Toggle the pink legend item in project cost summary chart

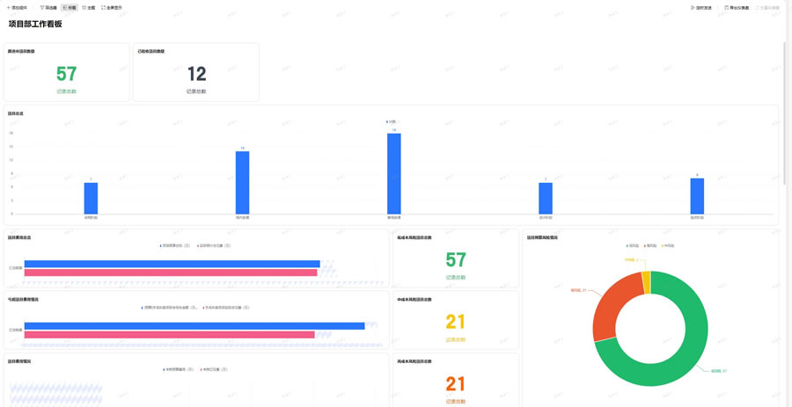(x=214, y=245)
